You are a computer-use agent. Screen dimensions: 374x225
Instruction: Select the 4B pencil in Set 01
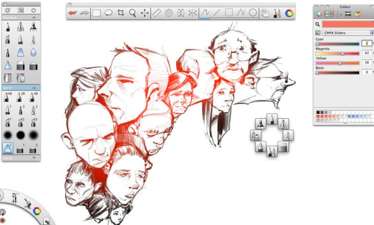[33, 97]
